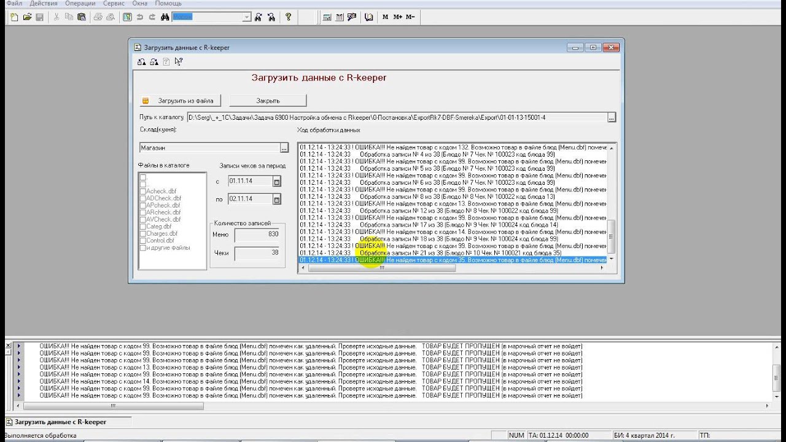Click the M- memory subtract button
This screenshot has height=442, width=786.
coord(410,17)
